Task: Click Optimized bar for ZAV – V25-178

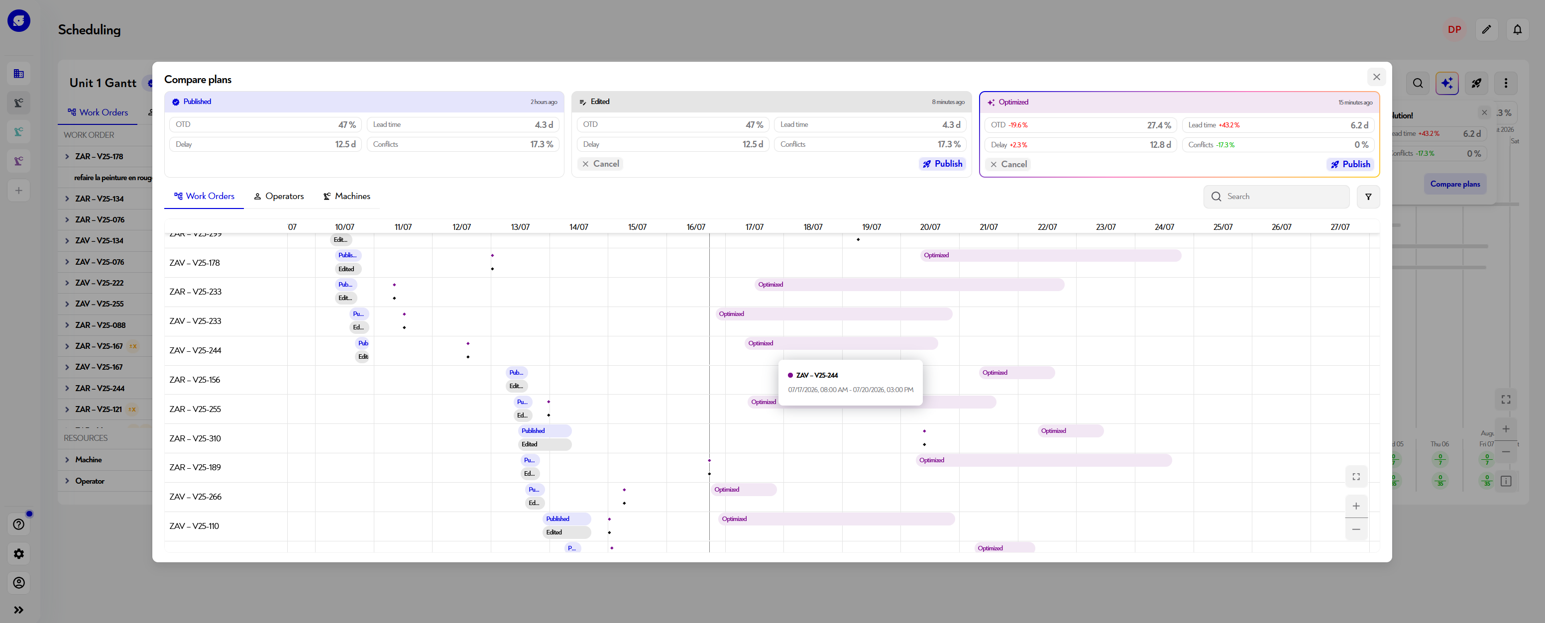Action: [x=1050, y=255]
